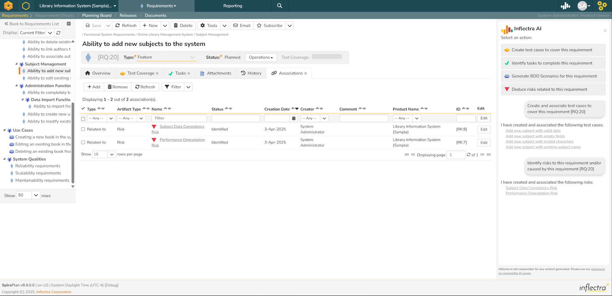Open the global search magnifier icon

tap(280, 6)
